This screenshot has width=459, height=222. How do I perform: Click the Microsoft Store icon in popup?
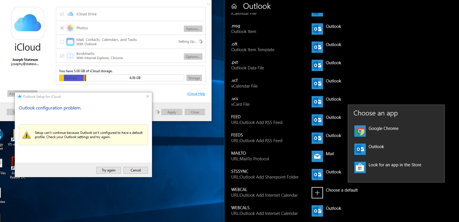click(360, 167)
